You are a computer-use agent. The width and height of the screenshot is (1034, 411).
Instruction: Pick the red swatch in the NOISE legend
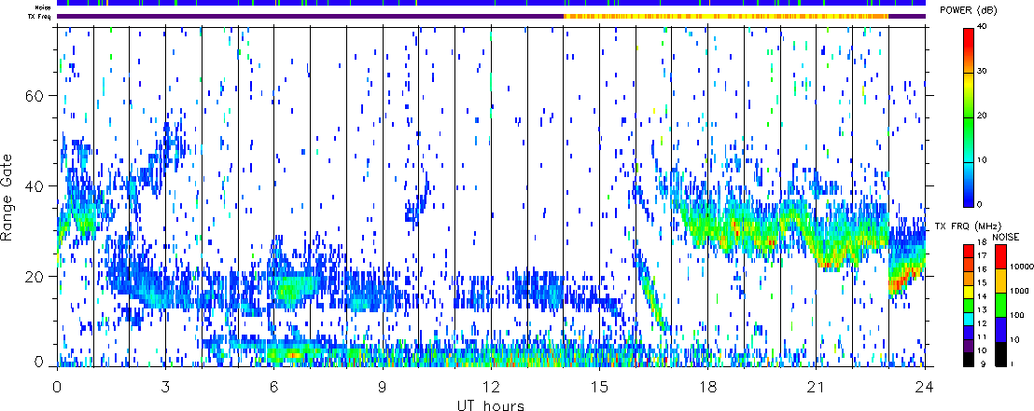tap(1001, 256)
